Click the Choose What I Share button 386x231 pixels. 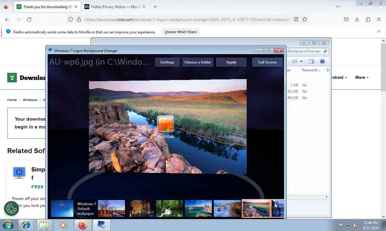click(x=181, y=32)
